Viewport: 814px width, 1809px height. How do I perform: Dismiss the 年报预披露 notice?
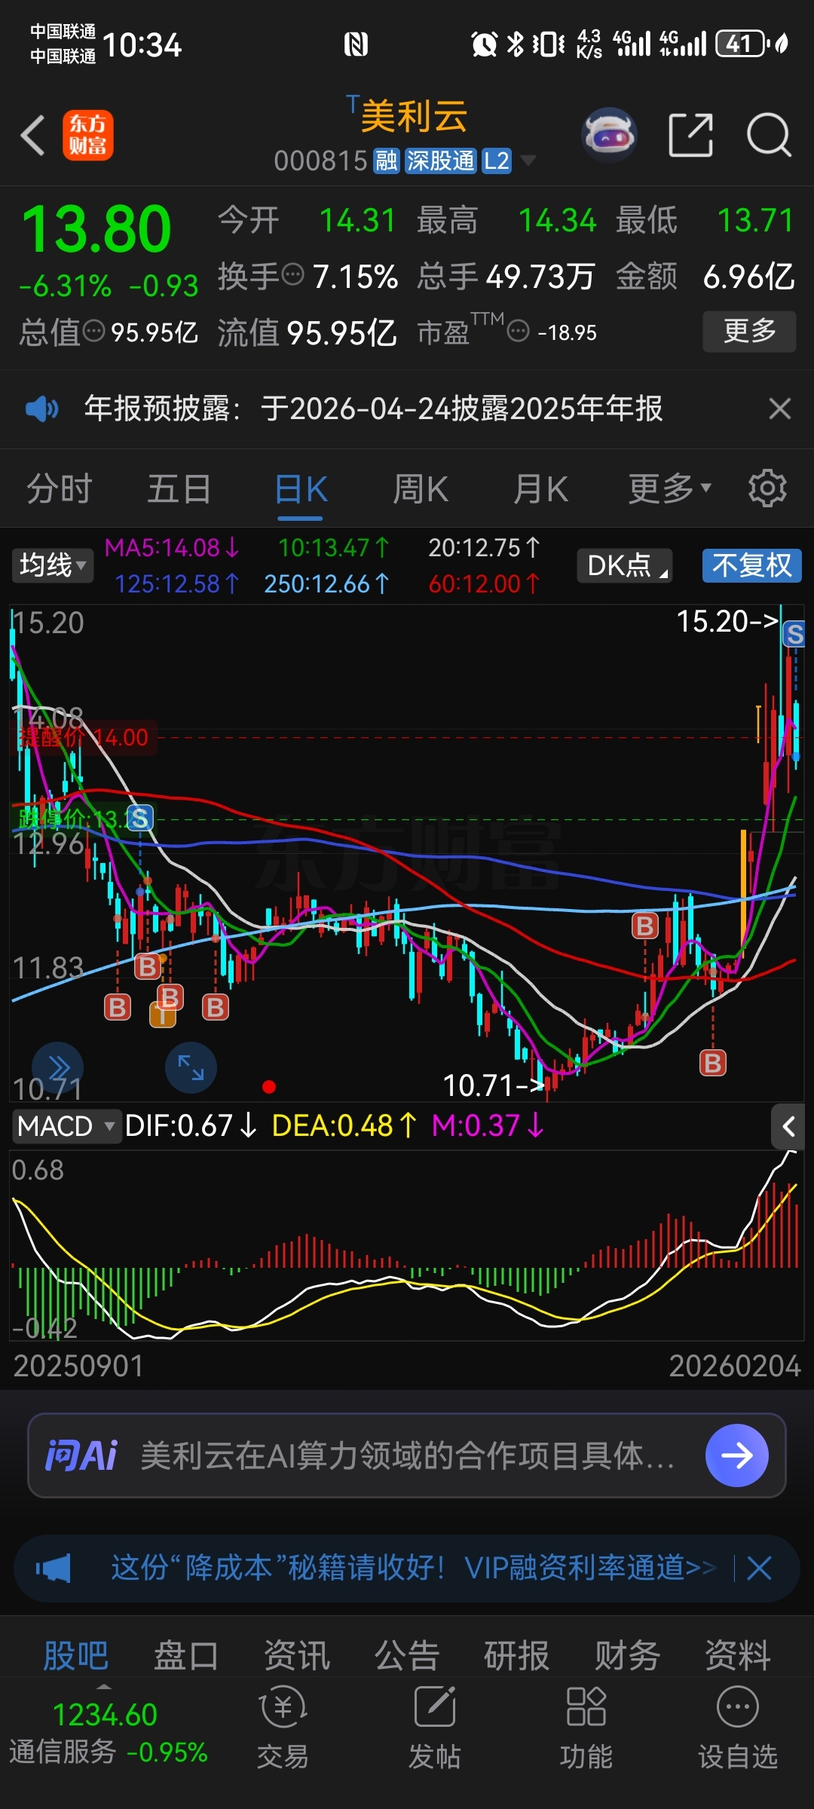779,409
